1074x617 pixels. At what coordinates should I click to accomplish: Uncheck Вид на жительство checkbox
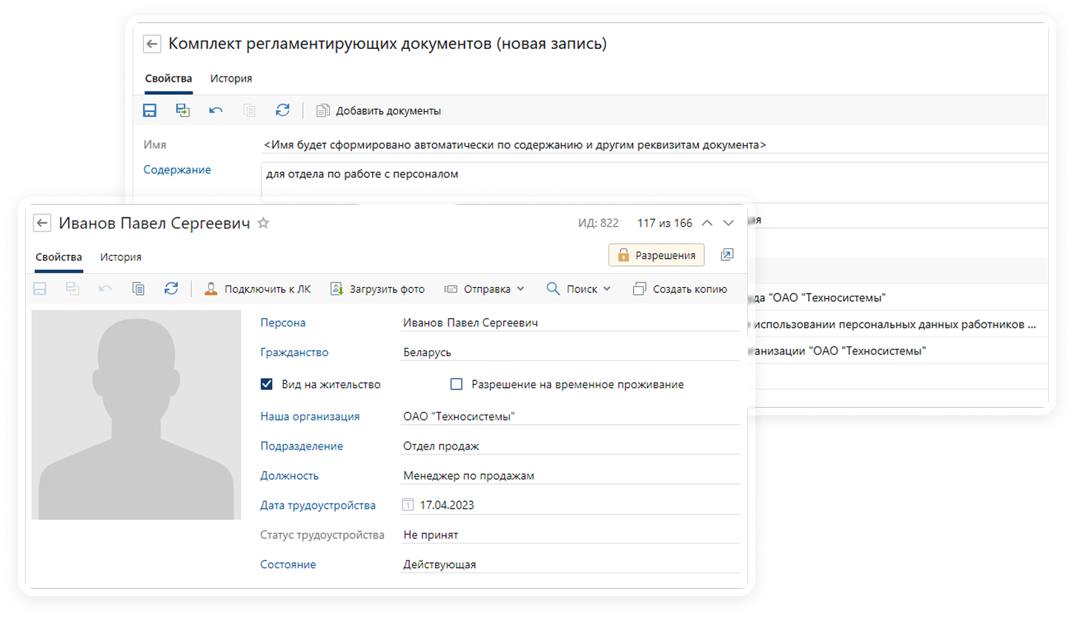click(x=267, y=384)
